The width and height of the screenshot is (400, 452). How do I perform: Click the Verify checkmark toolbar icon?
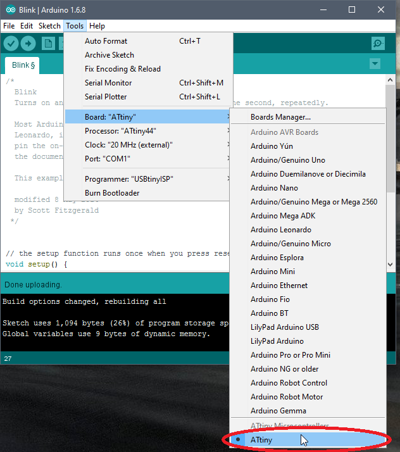click(11, 44)
